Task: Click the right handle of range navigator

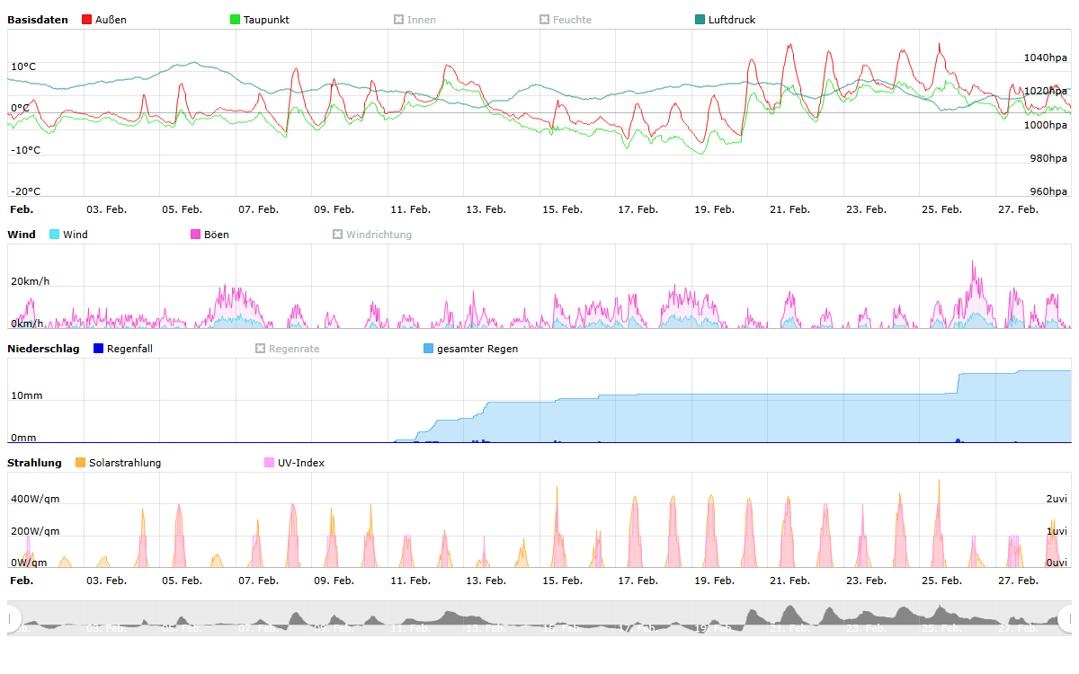Action: (x=1067, y=618)
